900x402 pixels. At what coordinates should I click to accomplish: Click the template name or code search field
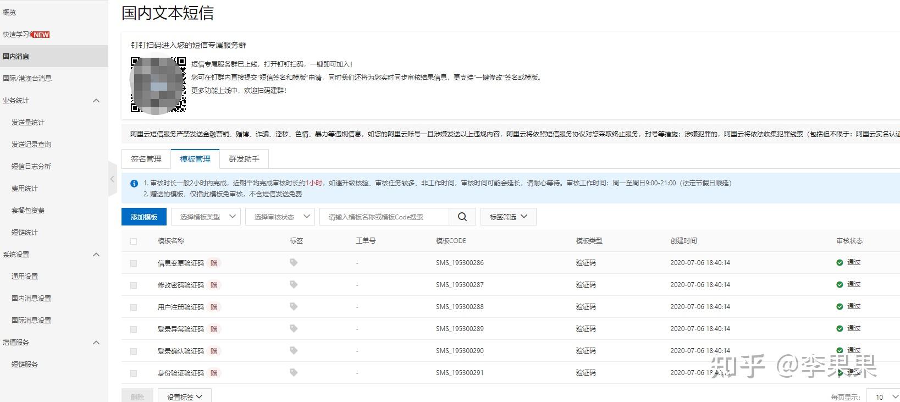click(384, 217)
